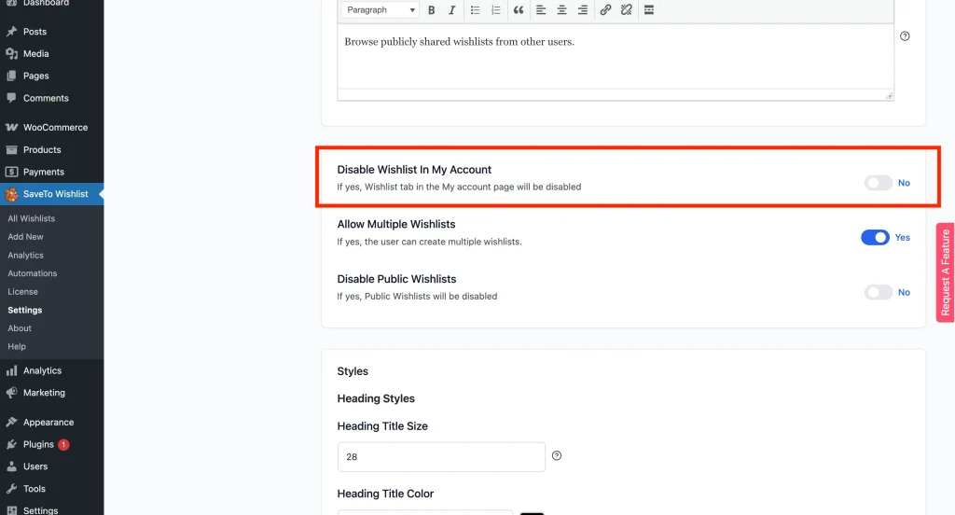This screenshot has width=955, height=515.
Task: Remove link with the unlink icon
Action: click(x=626, y=9)
